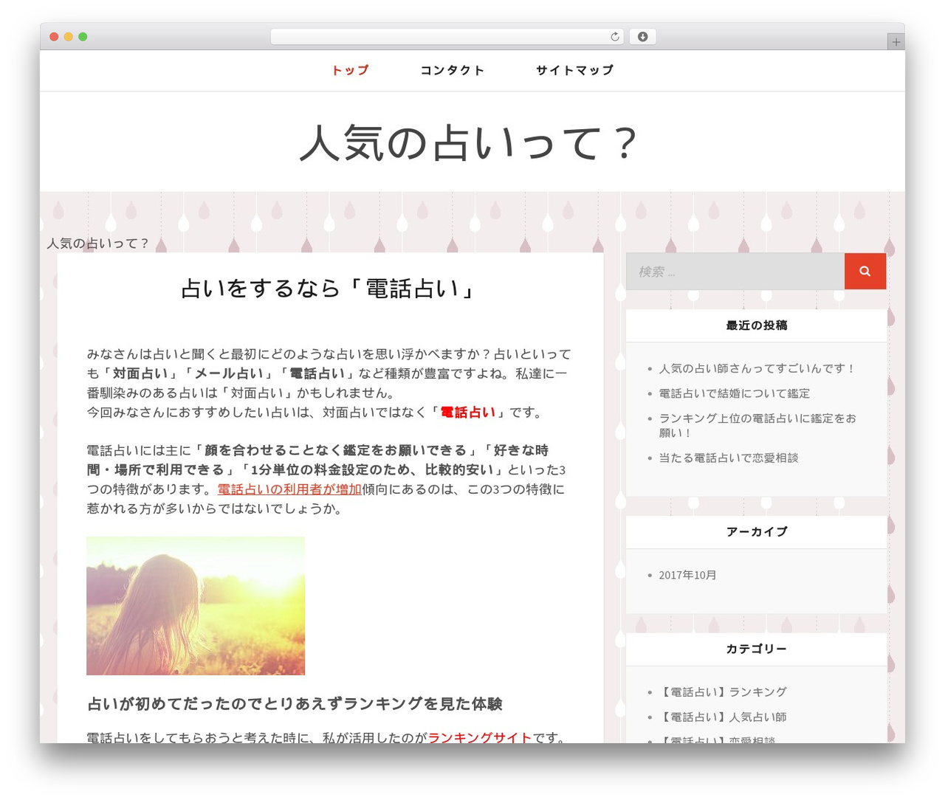Screen dimensions: 945x800
Task: Click the subheading 占いが初めてだったのでとりあえずランキングを見た体験
Action: pyautogui.click(x=295, y=703)
